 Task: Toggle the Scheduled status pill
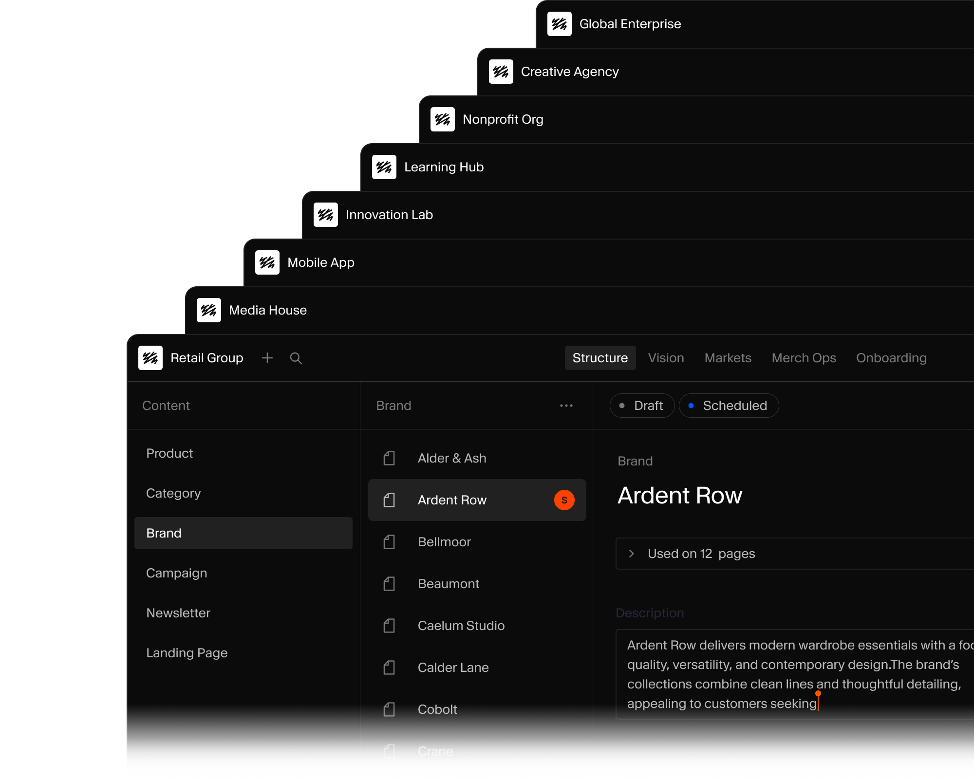tap(729, 406)
